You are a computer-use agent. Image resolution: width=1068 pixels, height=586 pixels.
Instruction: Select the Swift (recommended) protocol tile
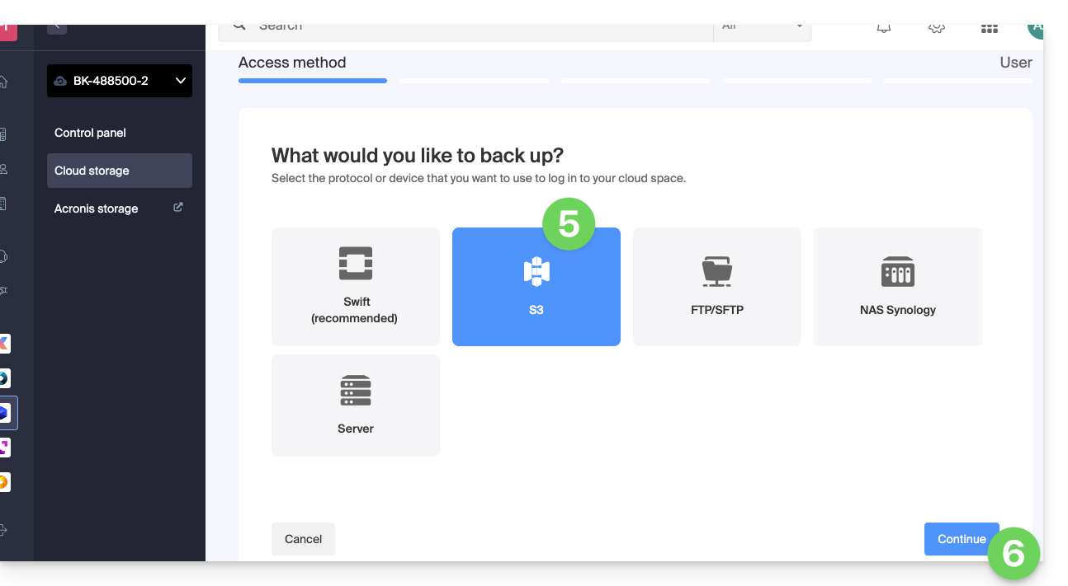(x=355, y=286)
